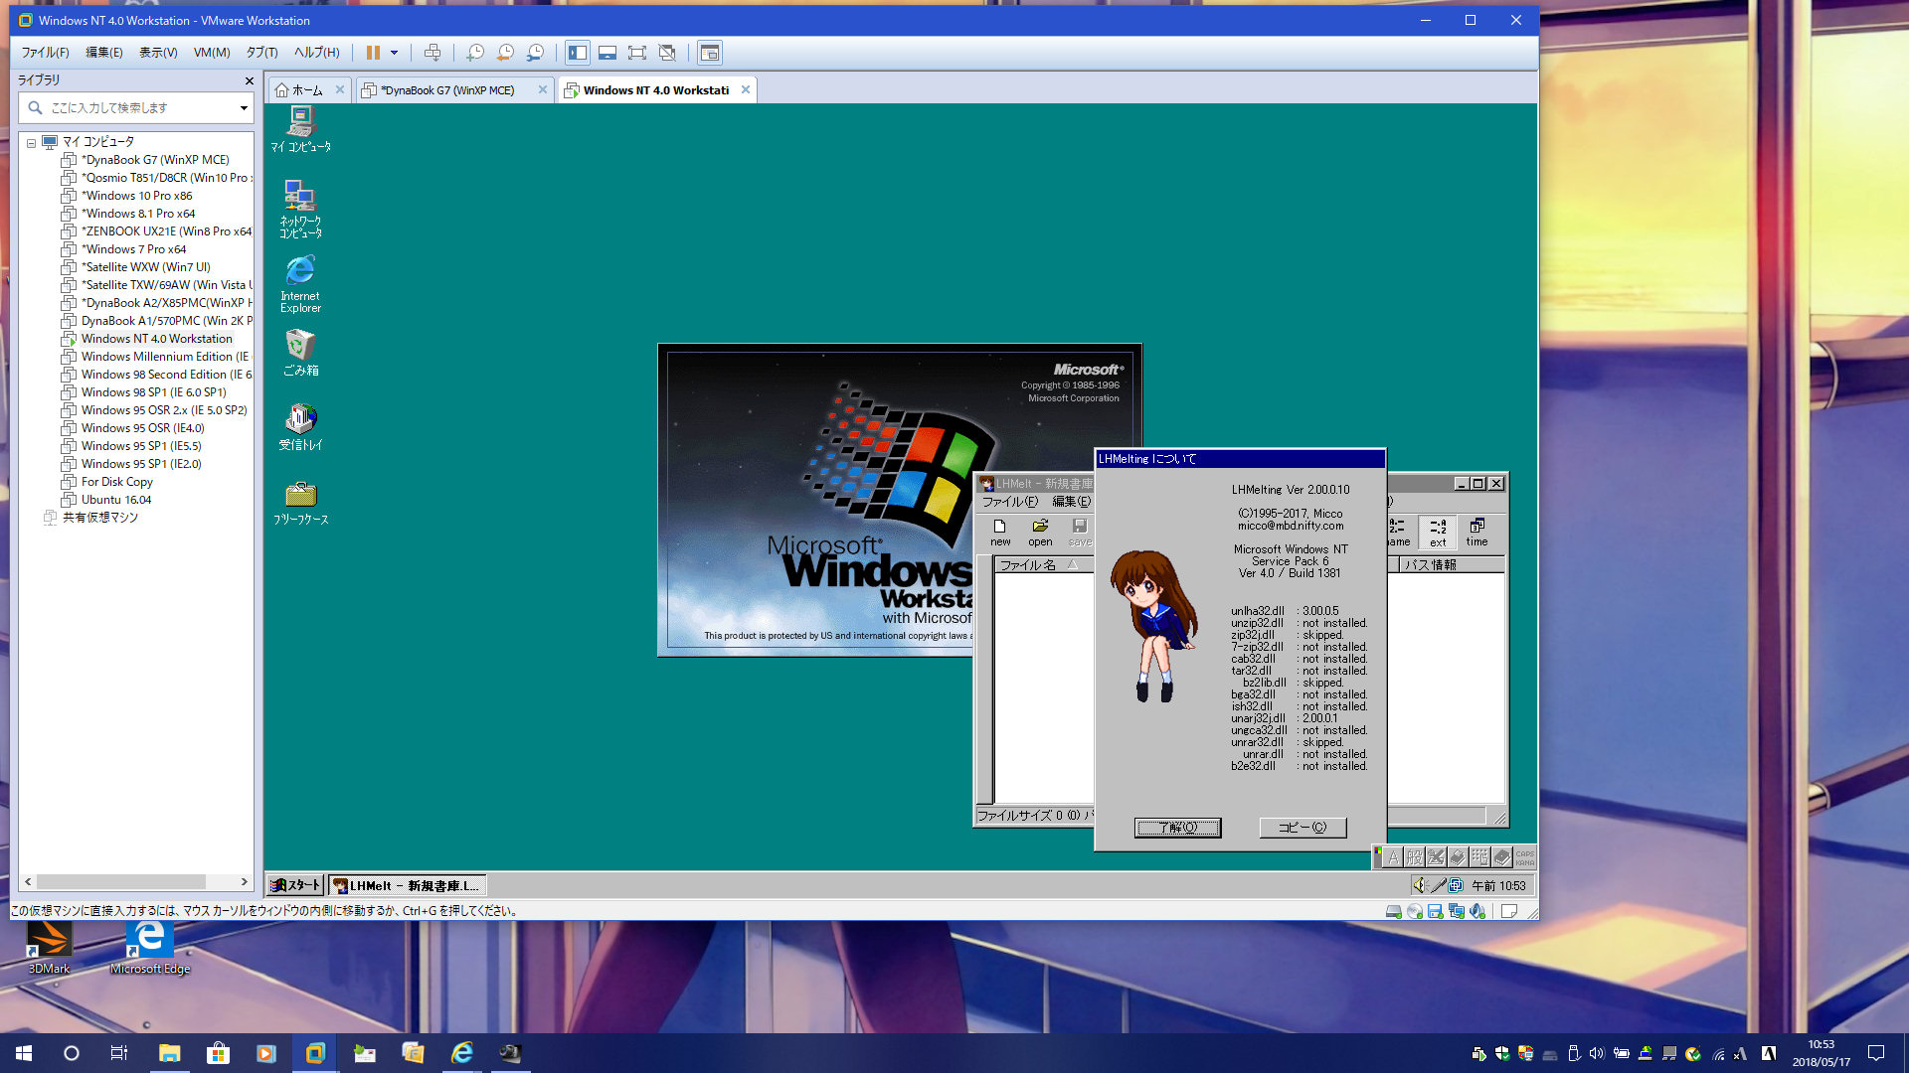The image size is (1909, 1073).
Task: Click the send Ctrl+Alt+Del toolbar icon
Action: click(x=433, y=53)
